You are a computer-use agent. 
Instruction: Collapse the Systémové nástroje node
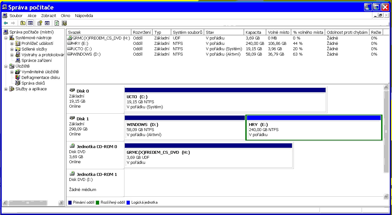coord(6,38)
